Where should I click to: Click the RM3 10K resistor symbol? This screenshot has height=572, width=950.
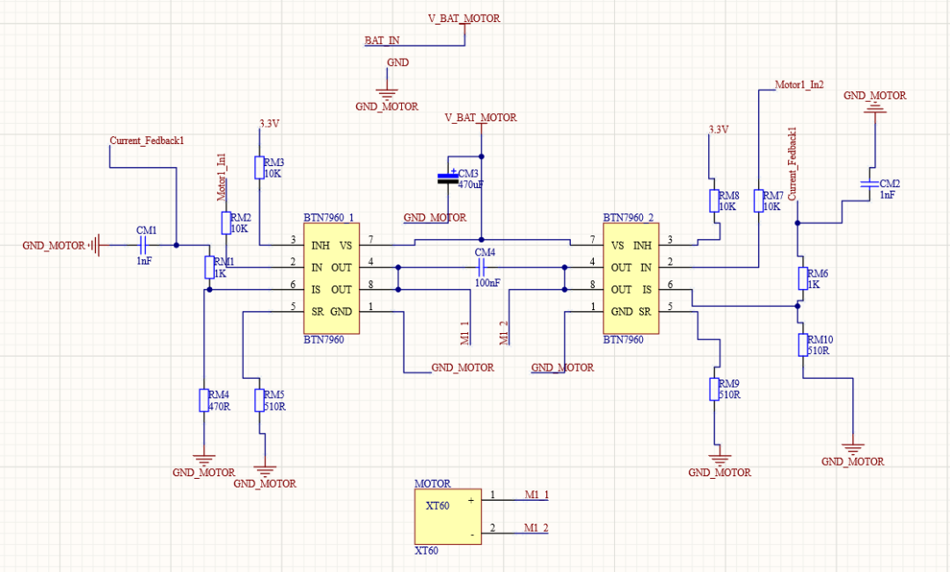tap(259, 168)
